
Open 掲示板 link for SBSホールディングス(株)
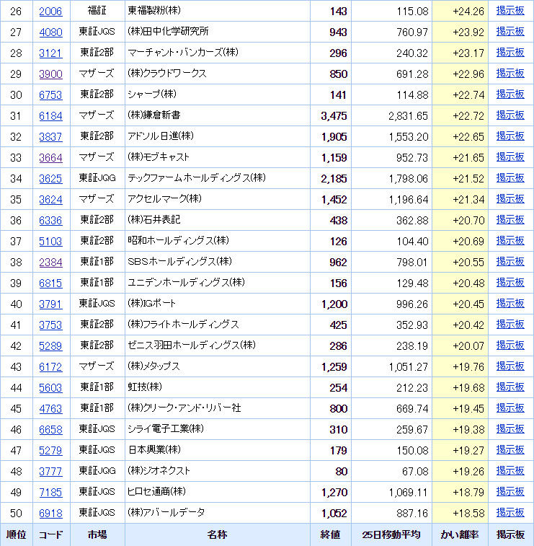point(510,262)
